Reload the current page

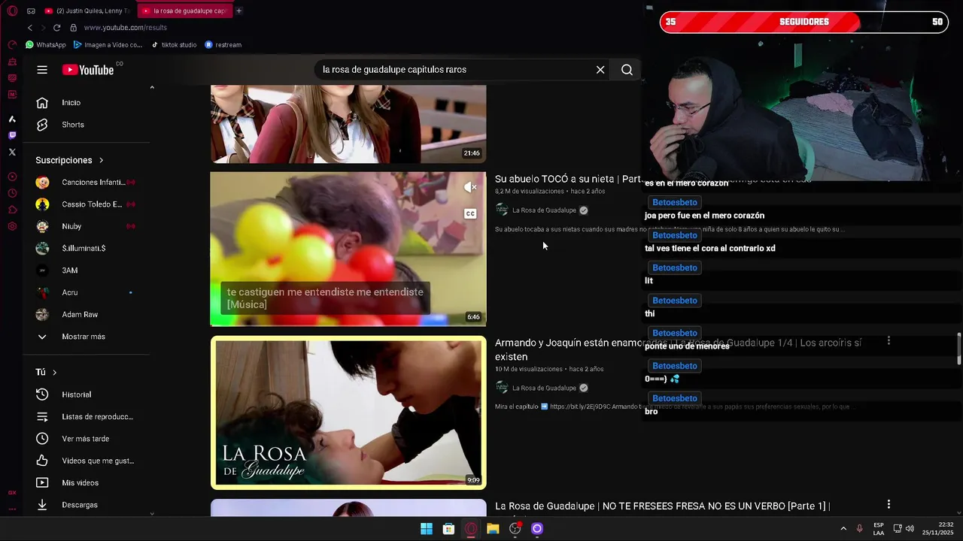click(x=56, y=28)
